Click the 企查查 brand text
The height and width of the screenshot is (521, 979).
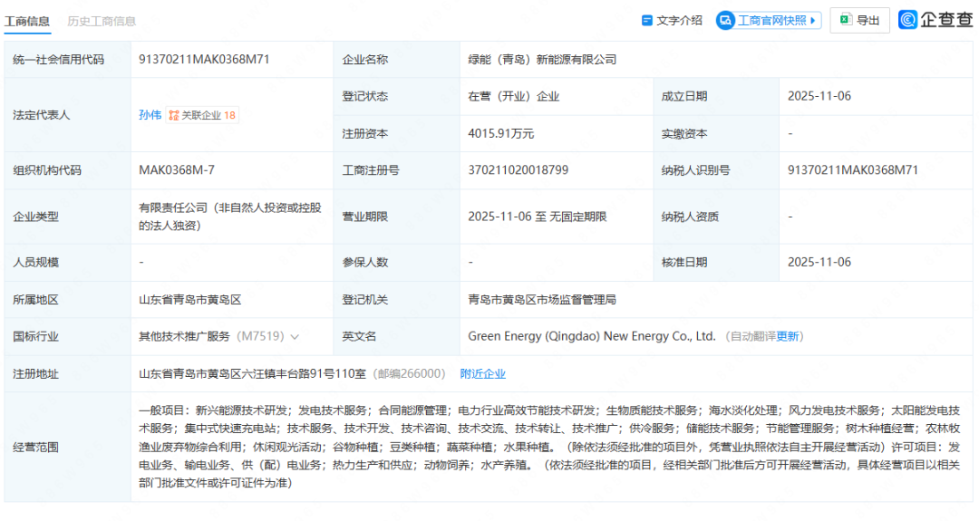click(x=946, y=20)
